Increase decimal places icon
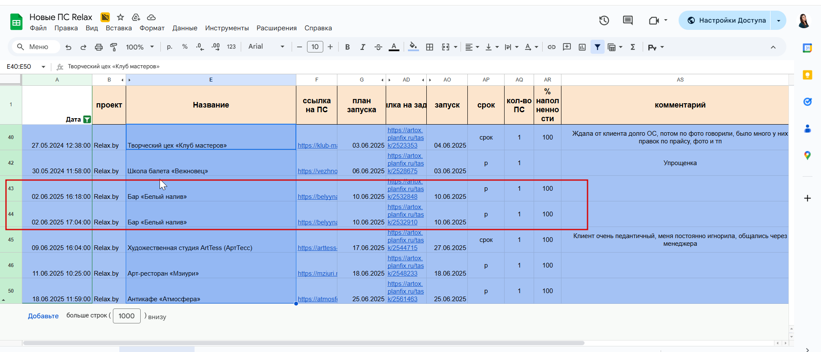The width and height of the screenshot is (821, 352). pyautogui.click(x=216, y=47)
